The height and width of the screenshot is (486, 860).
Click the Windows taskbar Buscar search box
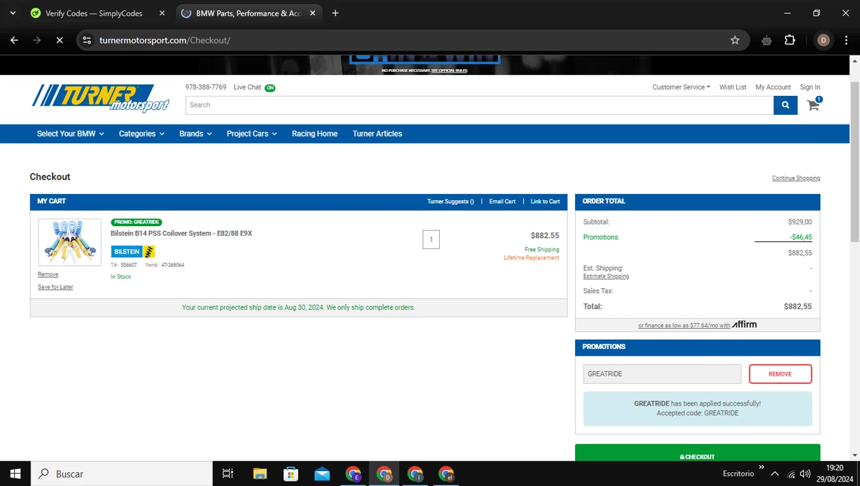[x=122, y=474]
